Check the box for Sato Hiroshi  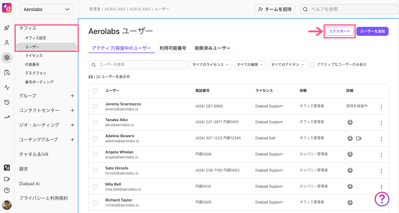pyautogui.click(x=95, y=171)
